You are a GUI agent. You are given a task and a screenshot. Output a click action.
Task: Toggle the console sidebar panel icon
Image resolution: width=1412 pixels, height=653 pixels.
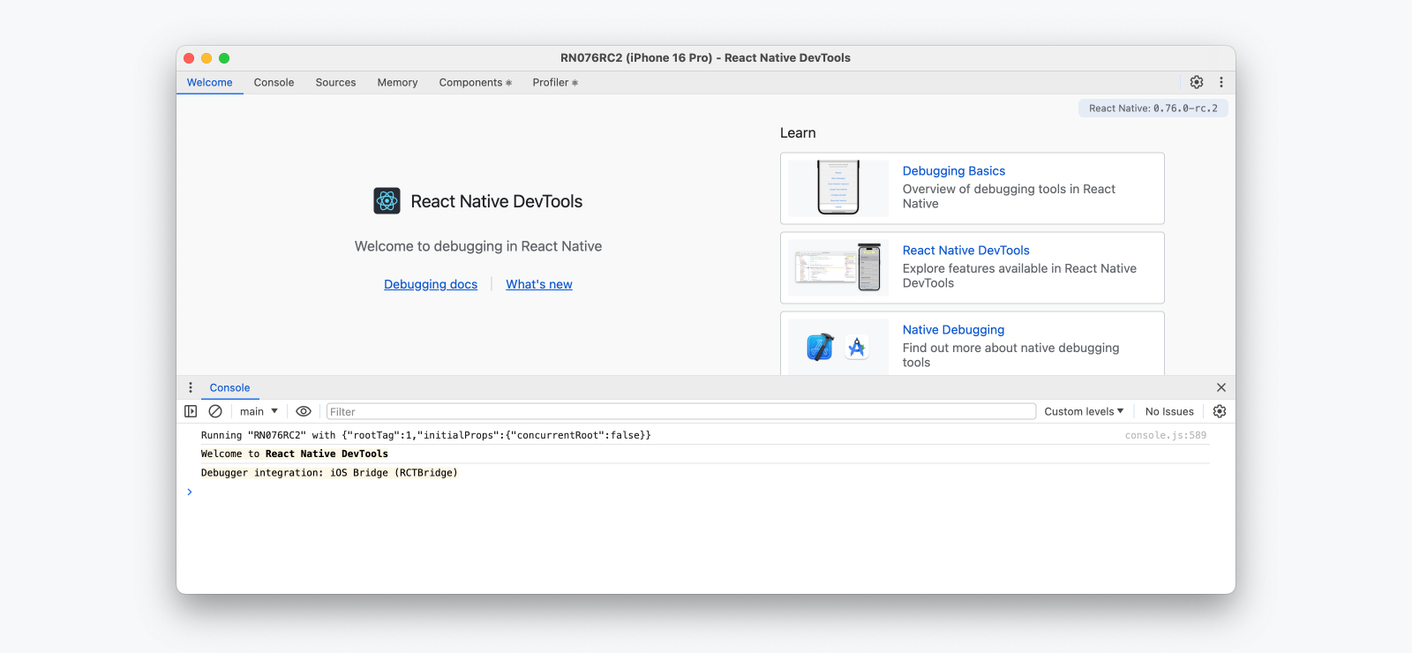pyautogui.click(x=191, y=411)
